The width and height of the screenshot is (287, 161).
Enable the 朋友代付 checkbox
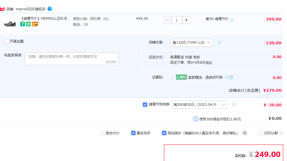tap(102, 133)
